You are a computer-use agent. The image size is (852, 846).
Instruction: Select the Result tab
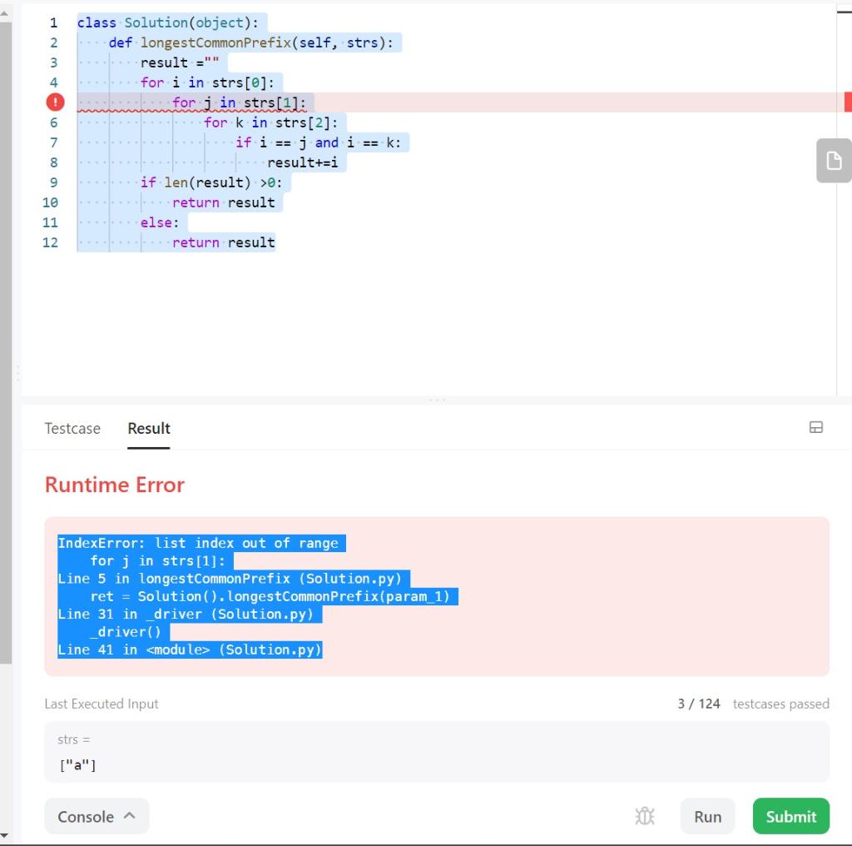(148, 428)
